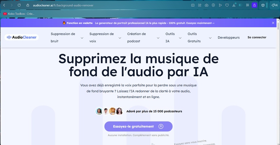This screenshot has width=280, height=145.
Task: Open the ad blocker shield icon
Action: pyautogui.click(x=213, y=5)
